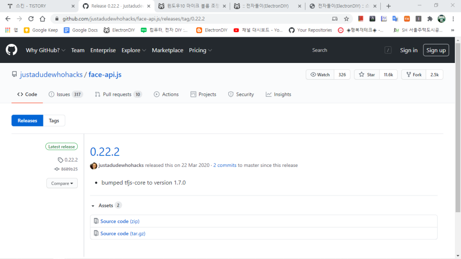Open Chrome three-dot menu

point(453,19)
